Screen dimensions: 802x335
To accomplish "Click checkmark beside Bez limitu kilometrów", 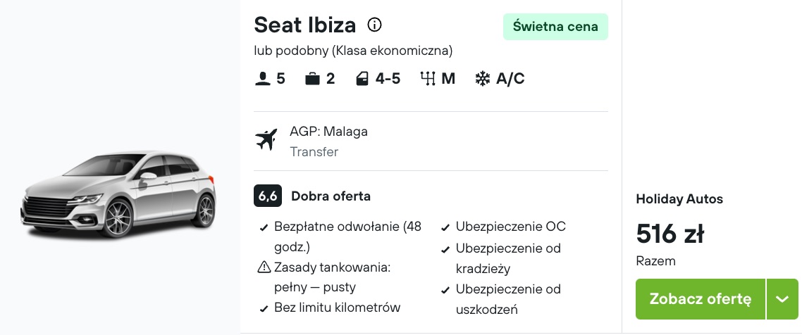I will [x=264, y=308].
